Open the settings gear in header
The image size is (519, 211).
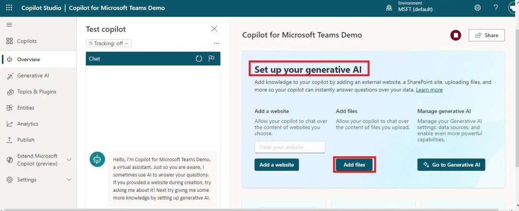(477, 8)
